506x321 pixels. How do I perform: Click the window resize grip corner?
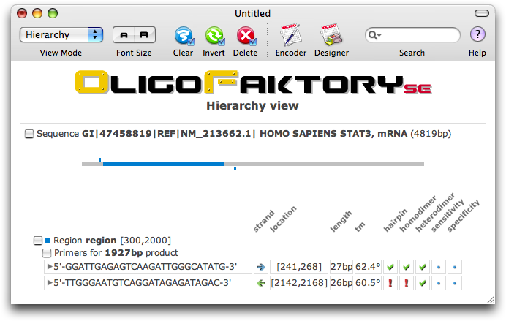click(491, 300)
